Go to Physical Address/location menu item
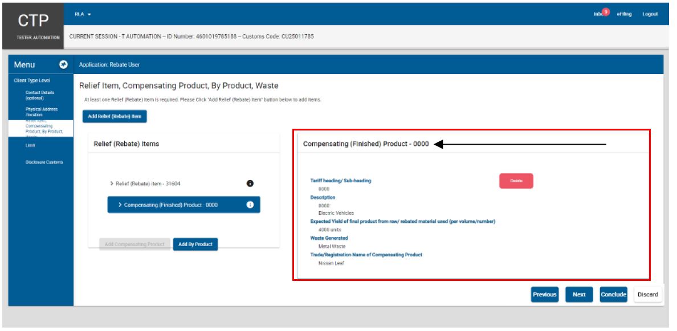 pyautogui.click(x=41, y=112)
